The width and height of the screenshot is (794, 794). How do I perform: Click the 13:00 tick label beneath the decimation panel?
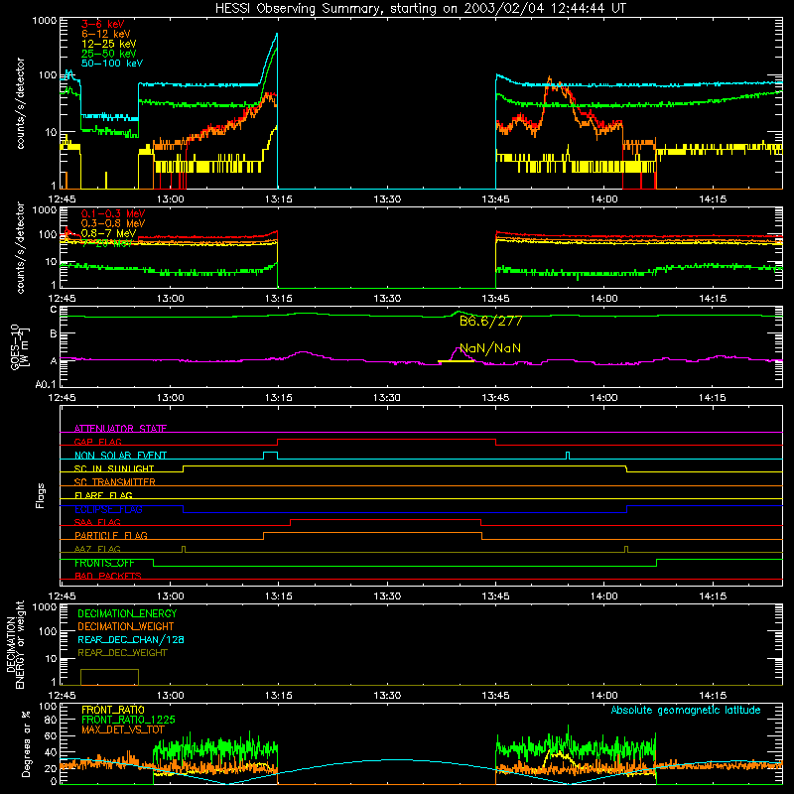tap(170, 696)
